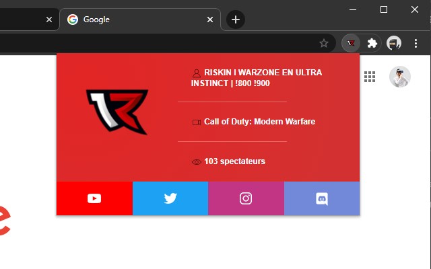Minimize the Chrome window

[353, 9]
